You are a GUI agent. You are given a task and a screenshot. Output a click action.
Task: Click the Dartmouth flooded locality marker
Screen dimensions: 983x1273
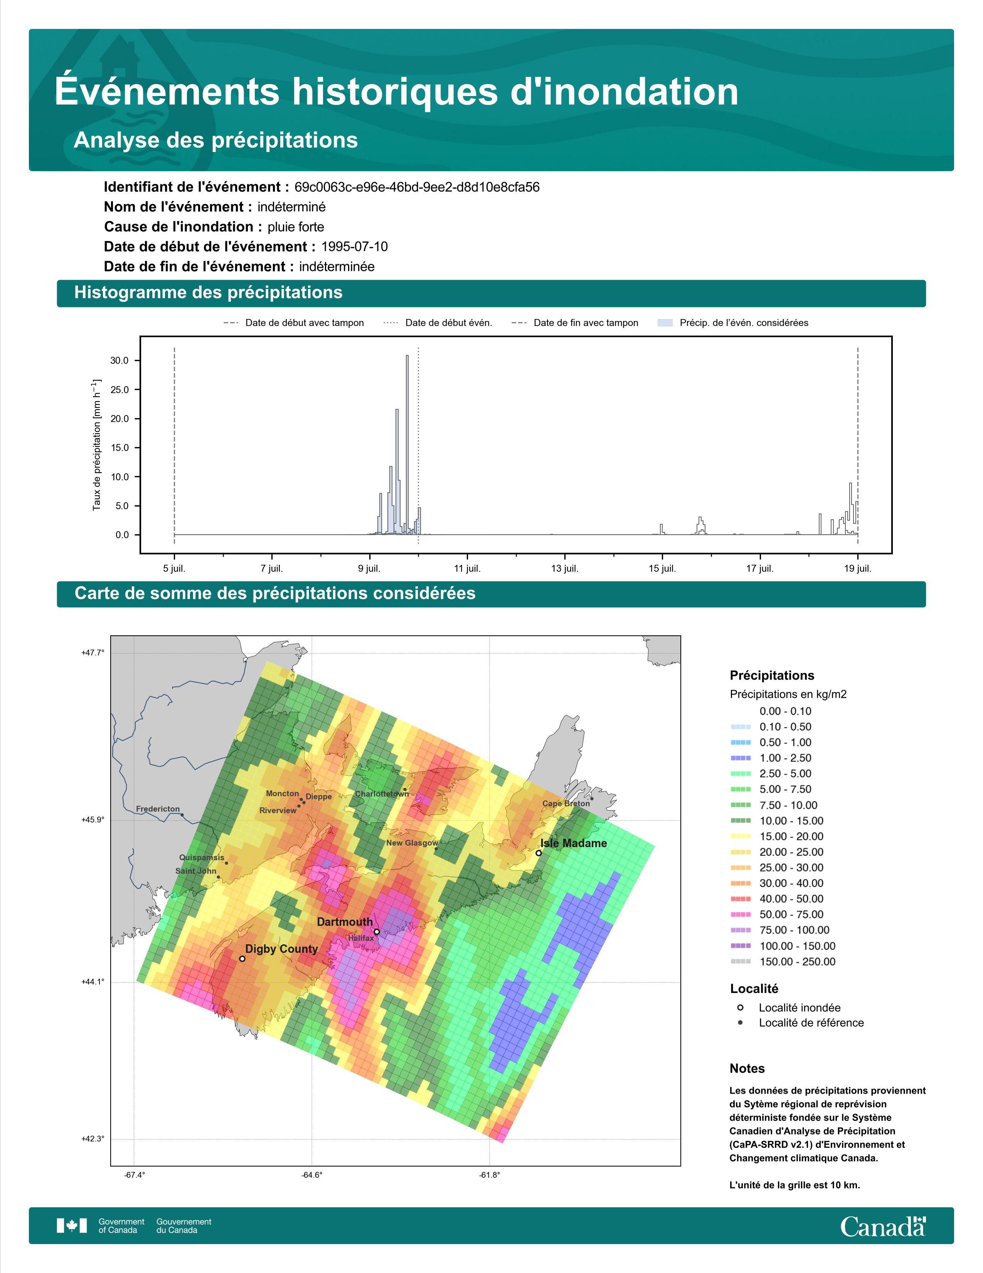(377, 932)
